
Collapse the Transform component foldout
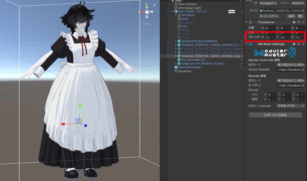(246, 22)
